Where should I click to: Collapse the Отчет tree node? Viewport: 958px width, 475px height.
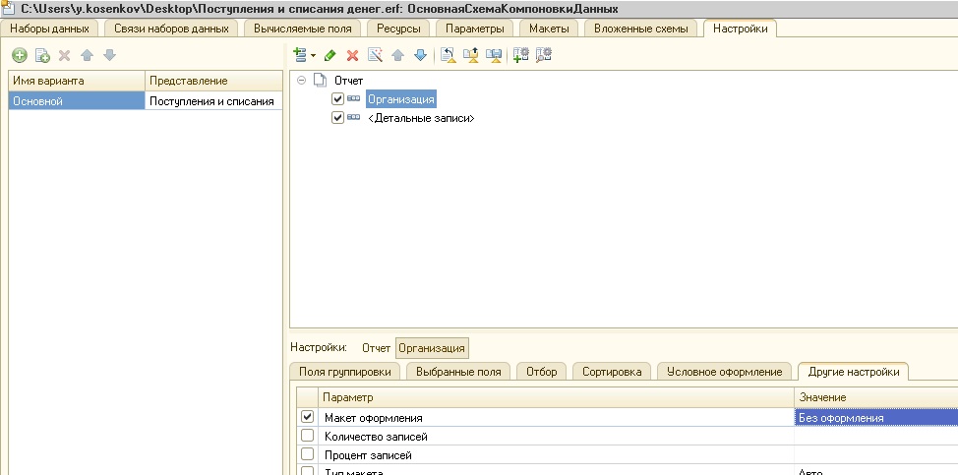tap(301, 80)
